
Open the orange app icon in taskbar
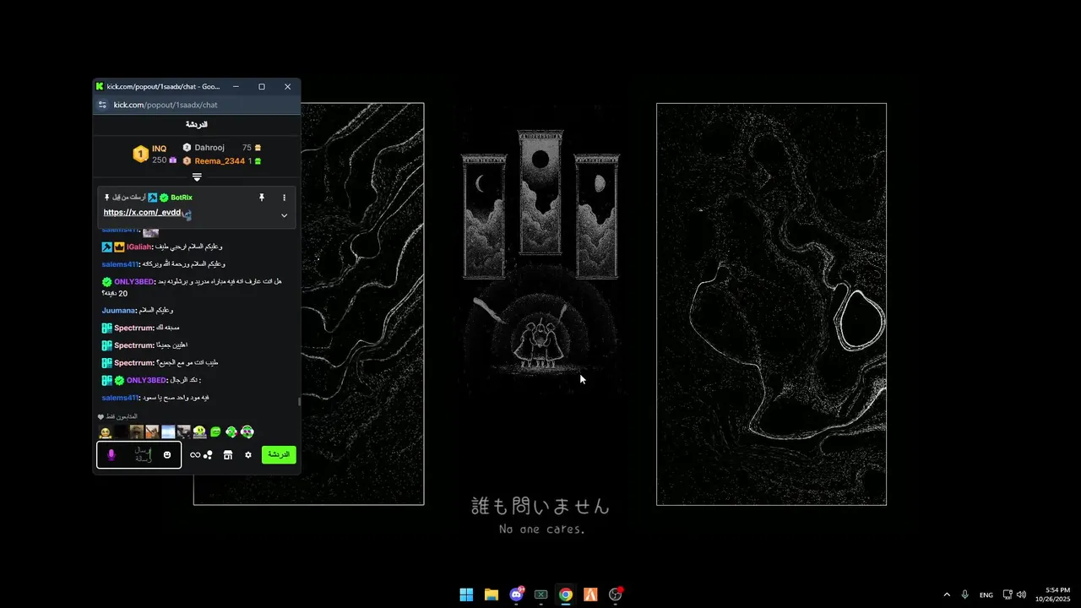point(590,594)
